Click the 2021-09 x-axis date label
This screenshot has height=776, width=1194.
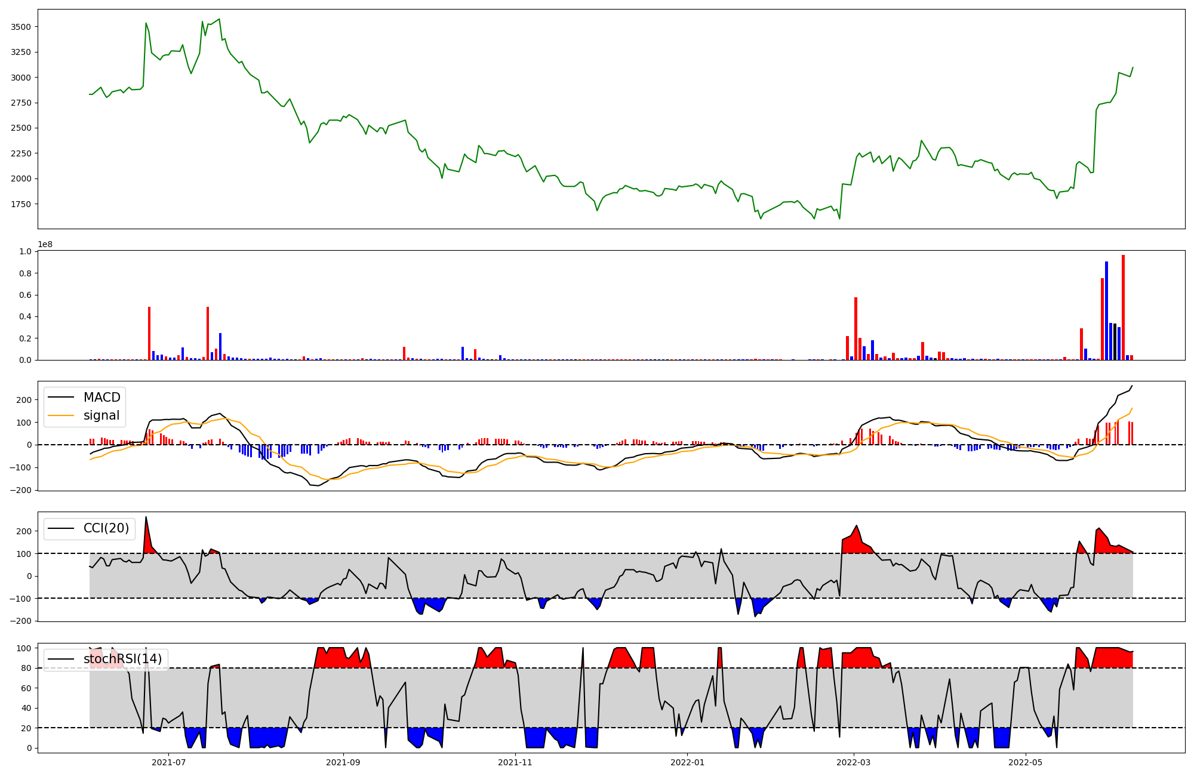343,762
